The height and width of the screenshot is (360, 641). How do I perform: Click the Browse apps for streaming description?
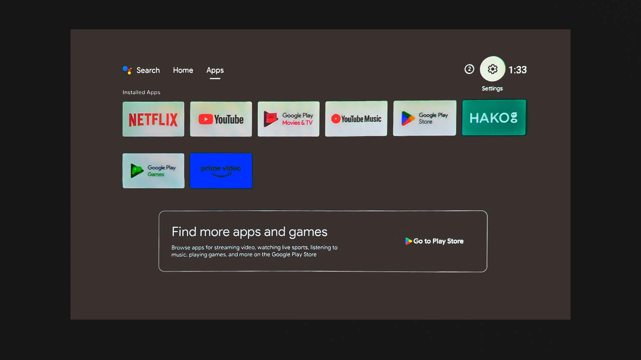coord(254,251)
